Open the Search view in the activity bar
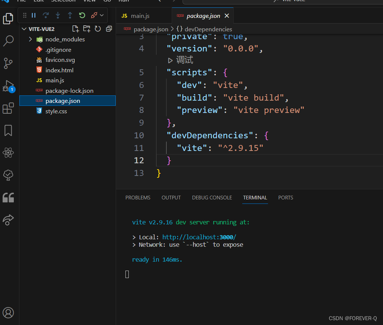Image resolution: width=383 pixels, height=325 pixels. [8, 41]
